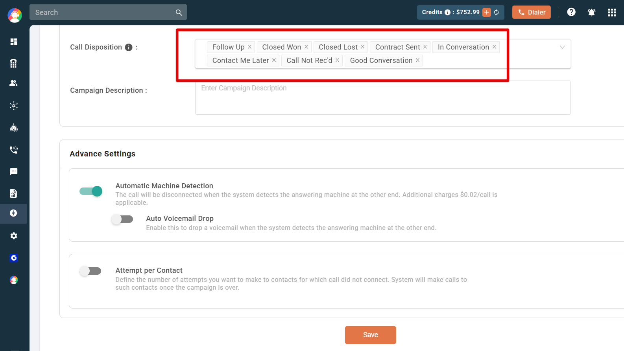Screen dimensions: 624x351
Task: Open the dashboard grid icon in sidebar
Action: [x=14, y=42]
